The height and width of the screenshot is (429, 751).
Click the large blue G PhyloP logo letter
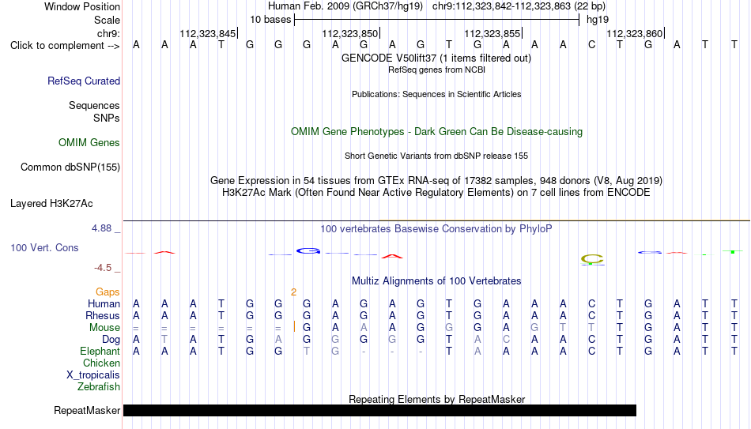[308, 251]
